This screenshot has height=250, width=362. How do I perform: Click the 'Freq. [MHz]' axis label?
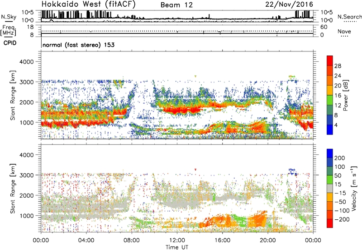[x=9, y=30]
